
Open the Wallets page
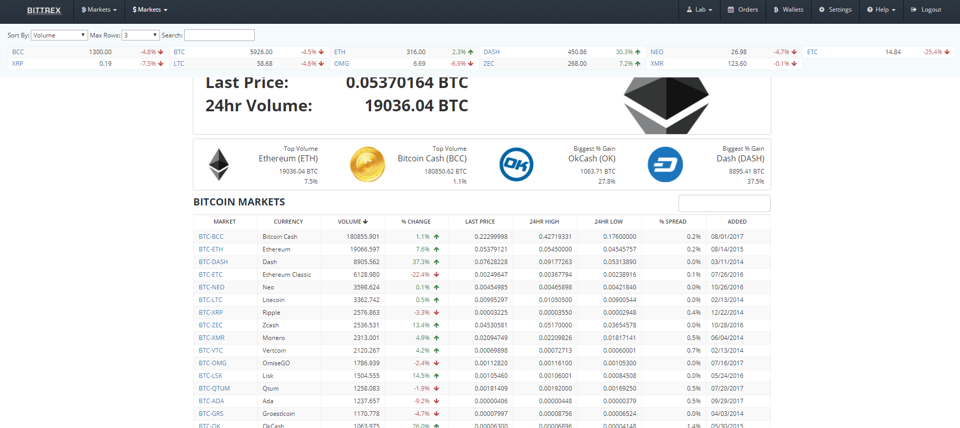[788, 10]
